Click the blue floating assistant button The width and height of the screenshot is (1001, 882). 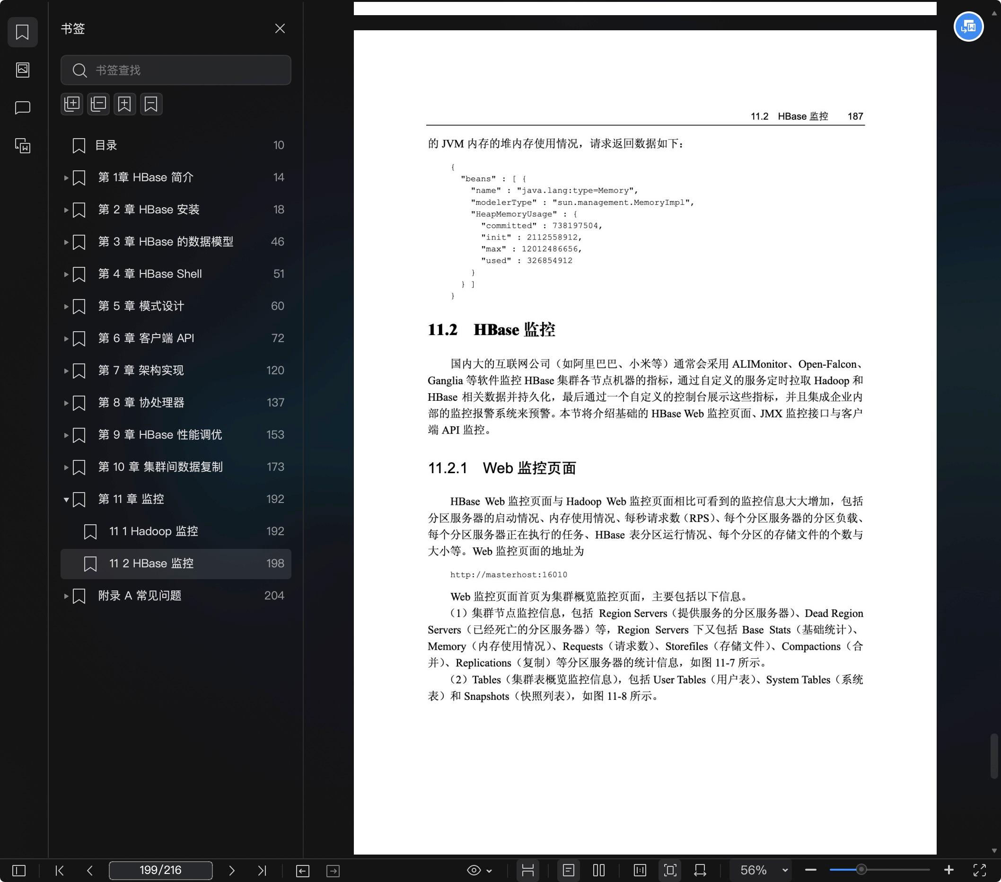click(x=968, y=26)
